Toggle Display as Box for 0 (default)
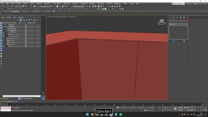This screenshot has height=117, width=208. [35, 25]
